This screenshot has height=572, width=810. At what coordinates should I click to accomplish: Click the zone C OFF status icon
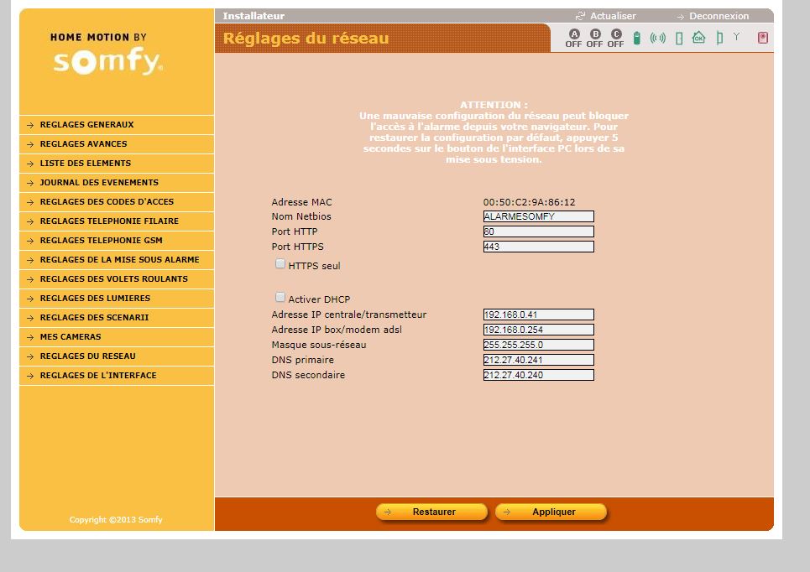(616, 38)
